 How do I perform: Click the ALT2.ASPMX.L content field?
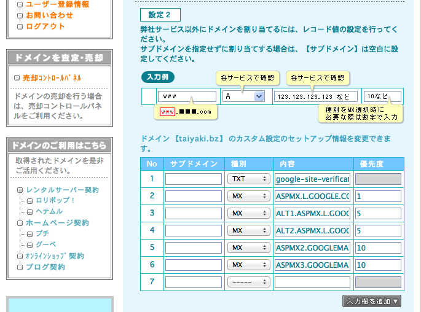tap(313, 230)
